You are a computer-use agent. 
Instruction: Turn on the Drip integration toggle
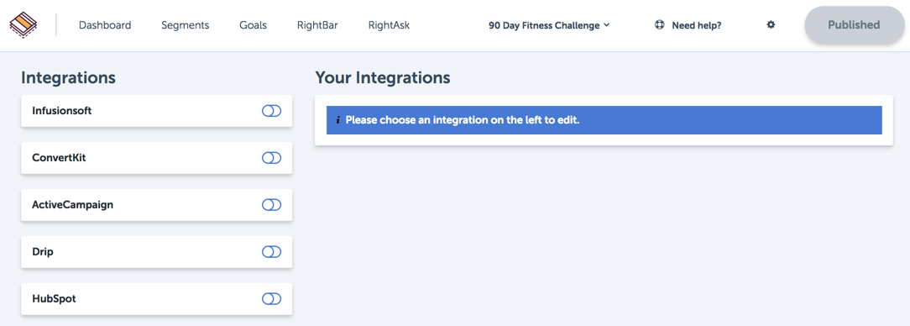click(x=272, y=251)
